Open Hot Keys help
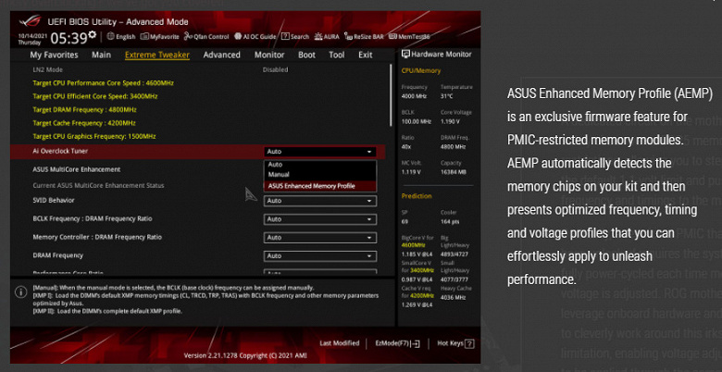722x372 pixels. click(455, 343)
